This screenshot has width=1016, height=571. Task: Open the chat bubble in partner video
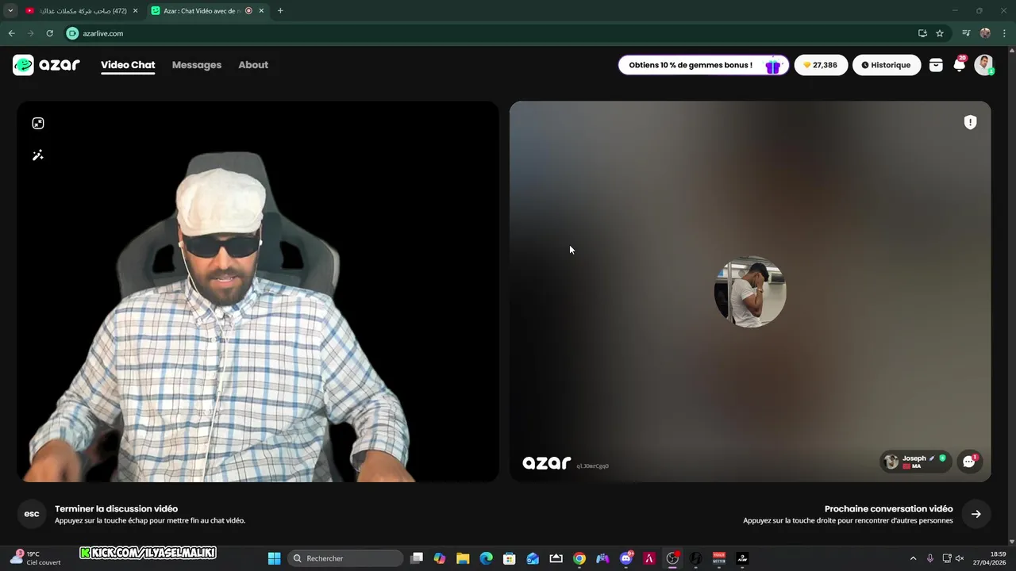click(x=969, y=462)
